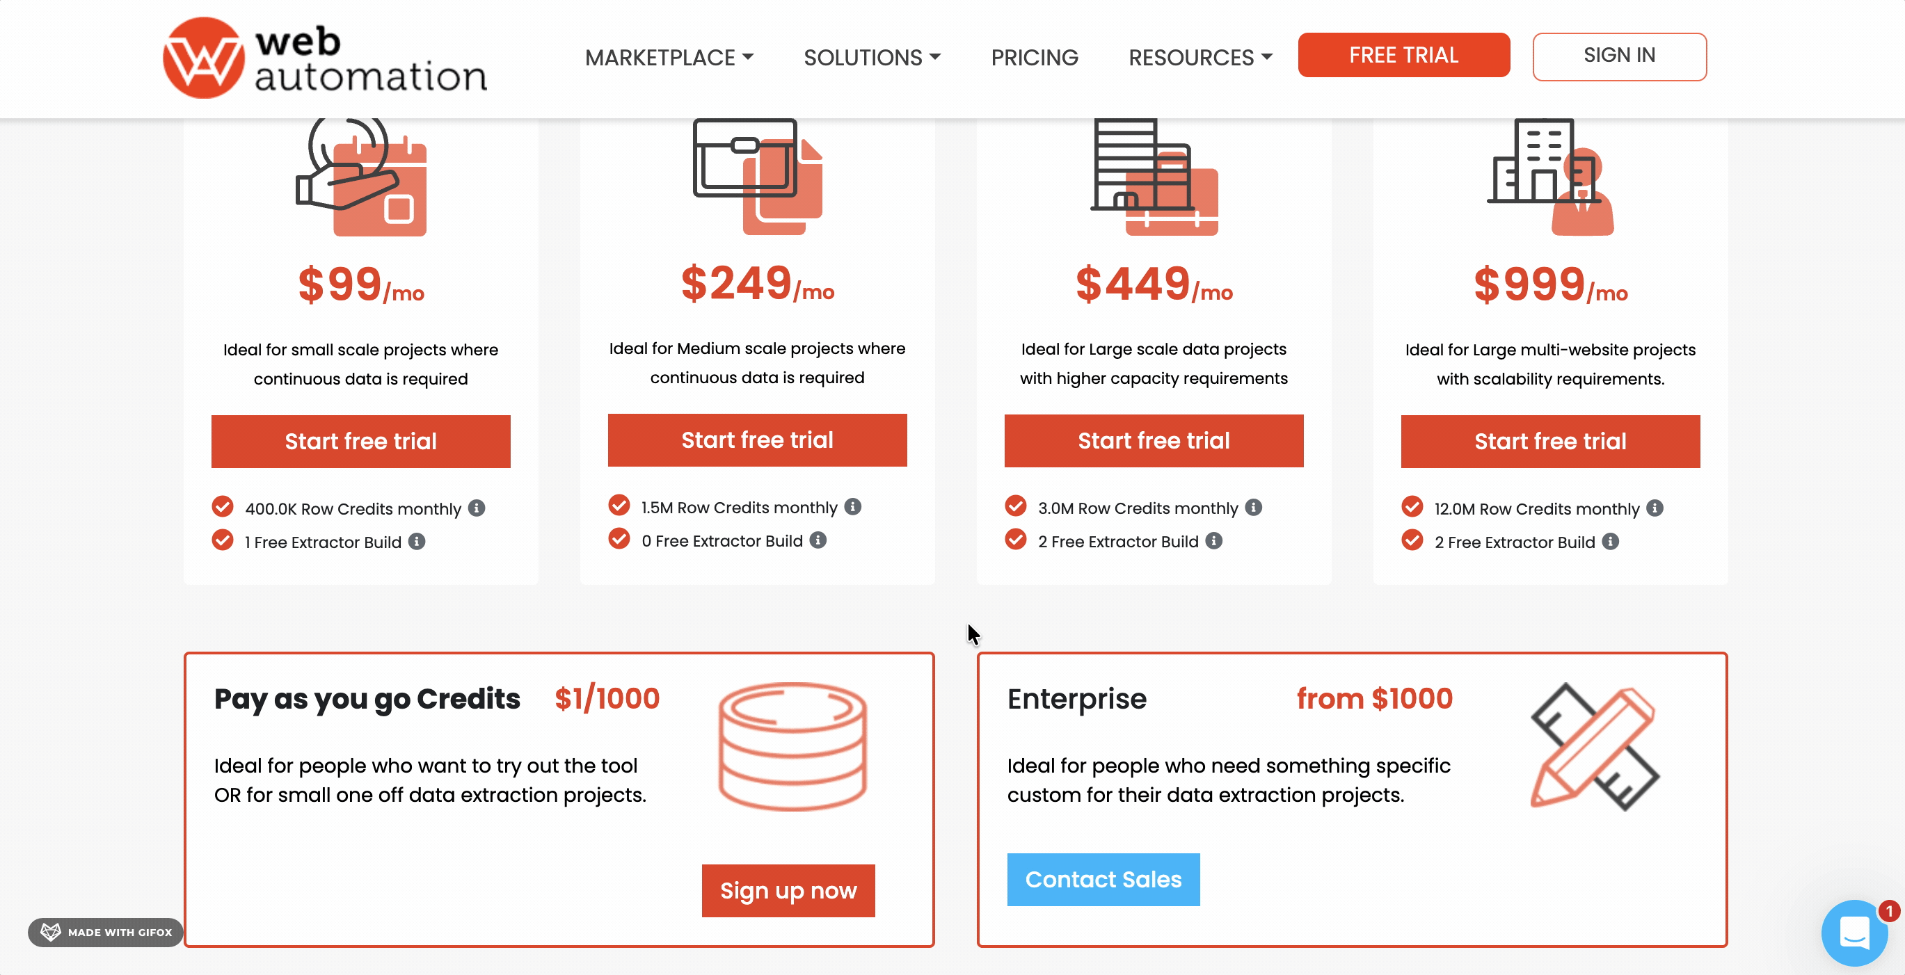Image resolution: width=1905 pixels, height=975 pixels.
Task: Click Contact Sales for Enterprise
Action: point(1103,879)
